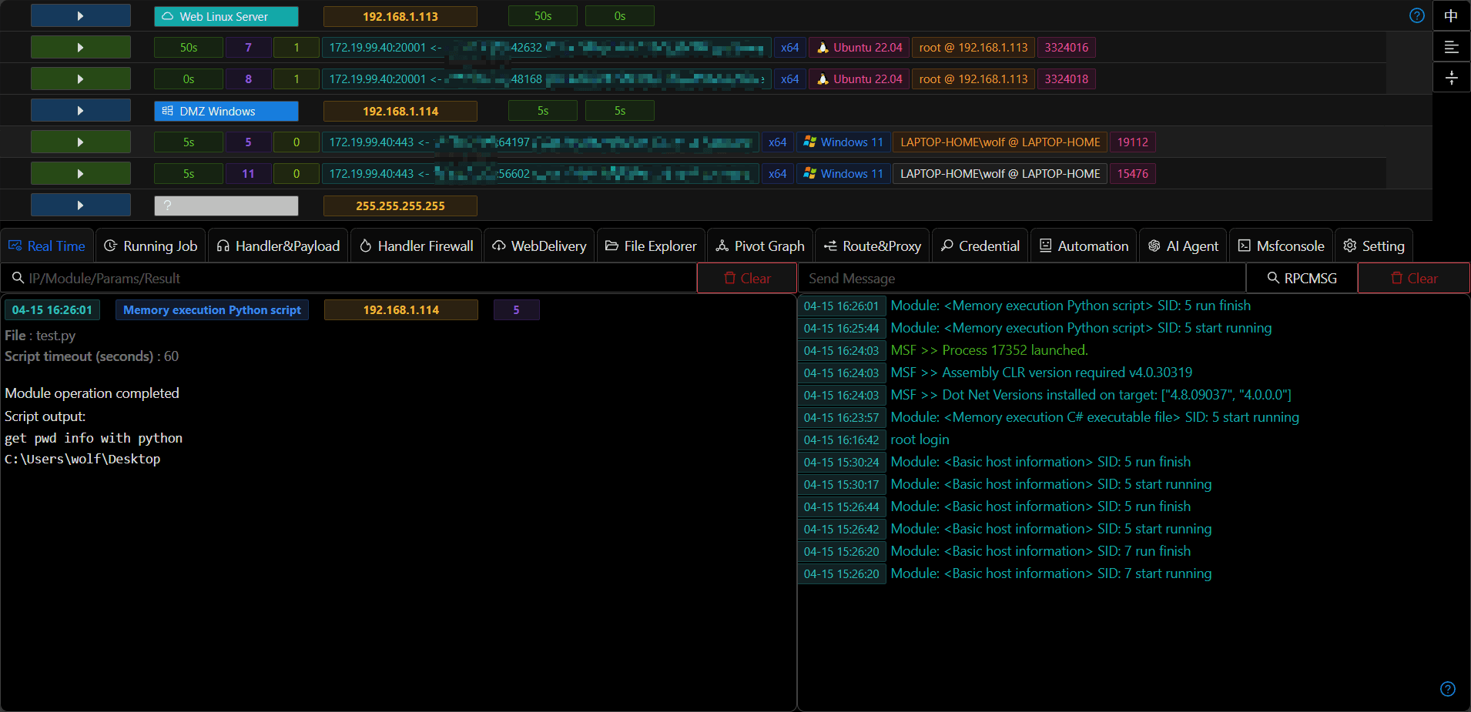This screenshot has height=712, width=1471.
Task: Switch to Route&Proxy tab
Action: (873, 246)
